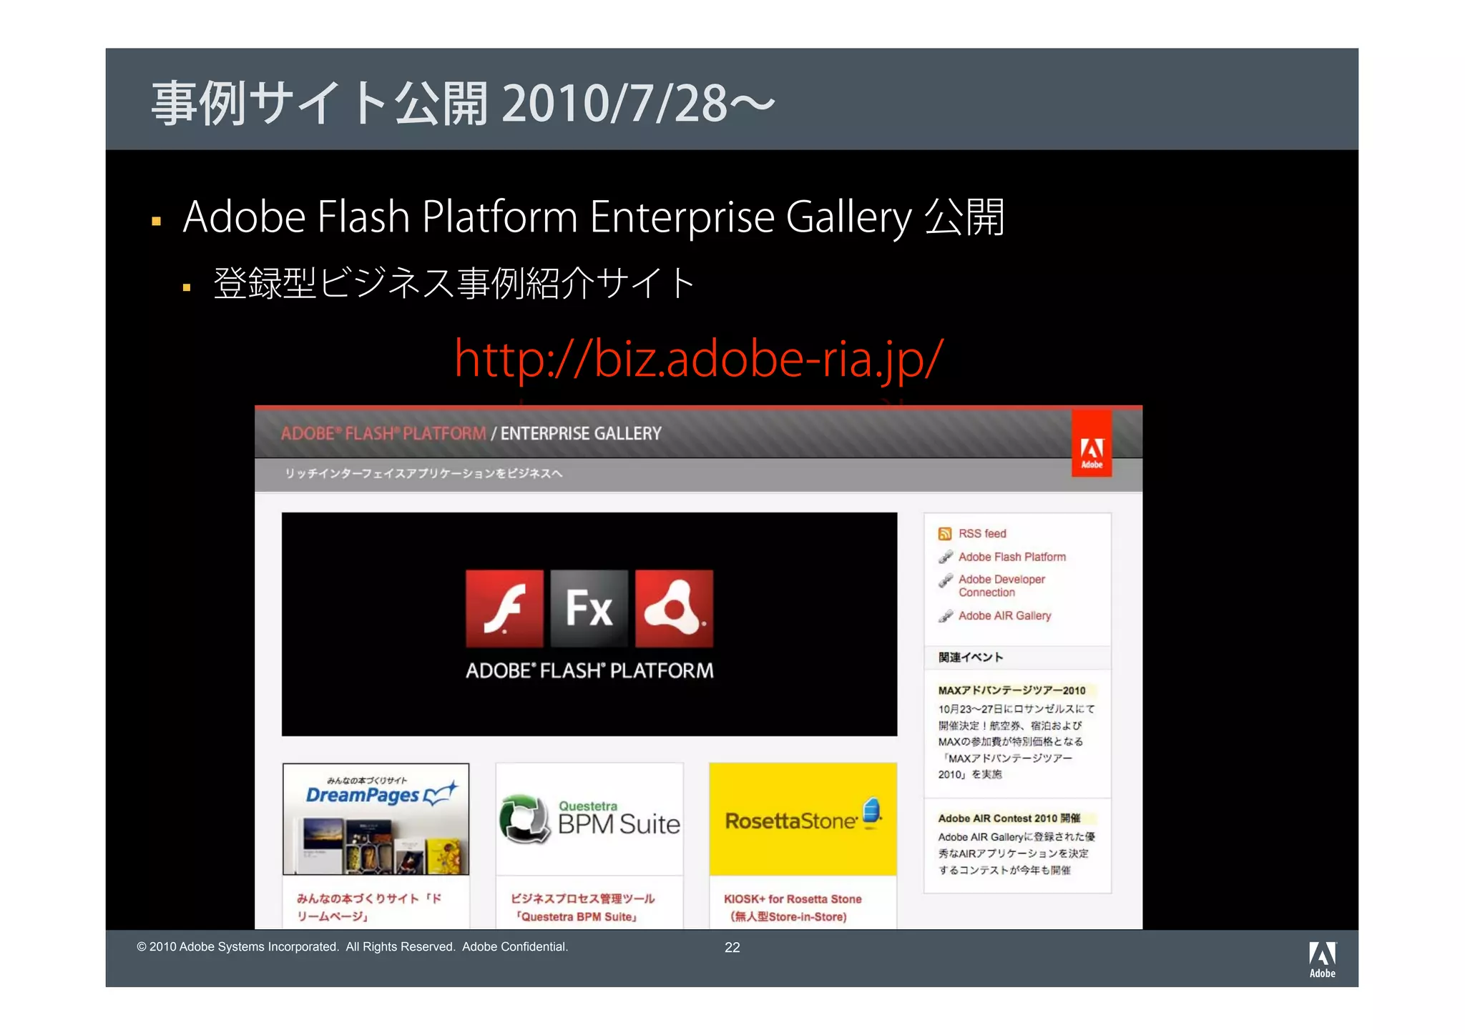
Task: Click the AIR Contest description text
Action: (1016, 853)
